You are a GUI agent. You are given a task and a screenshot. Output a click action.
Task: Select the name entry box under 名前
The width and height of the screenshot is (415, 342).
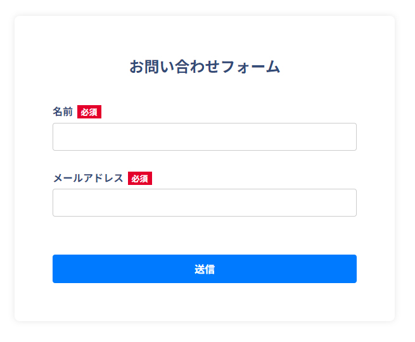click(204, 137)
